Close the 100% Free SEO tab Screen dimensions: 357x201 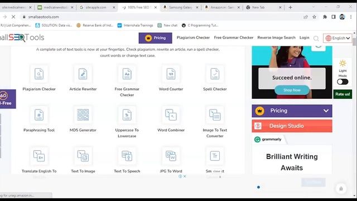coord(156,7)
